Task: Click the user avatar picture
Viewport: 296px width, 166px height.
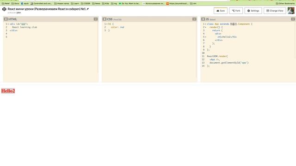Action: click(291, 11)
